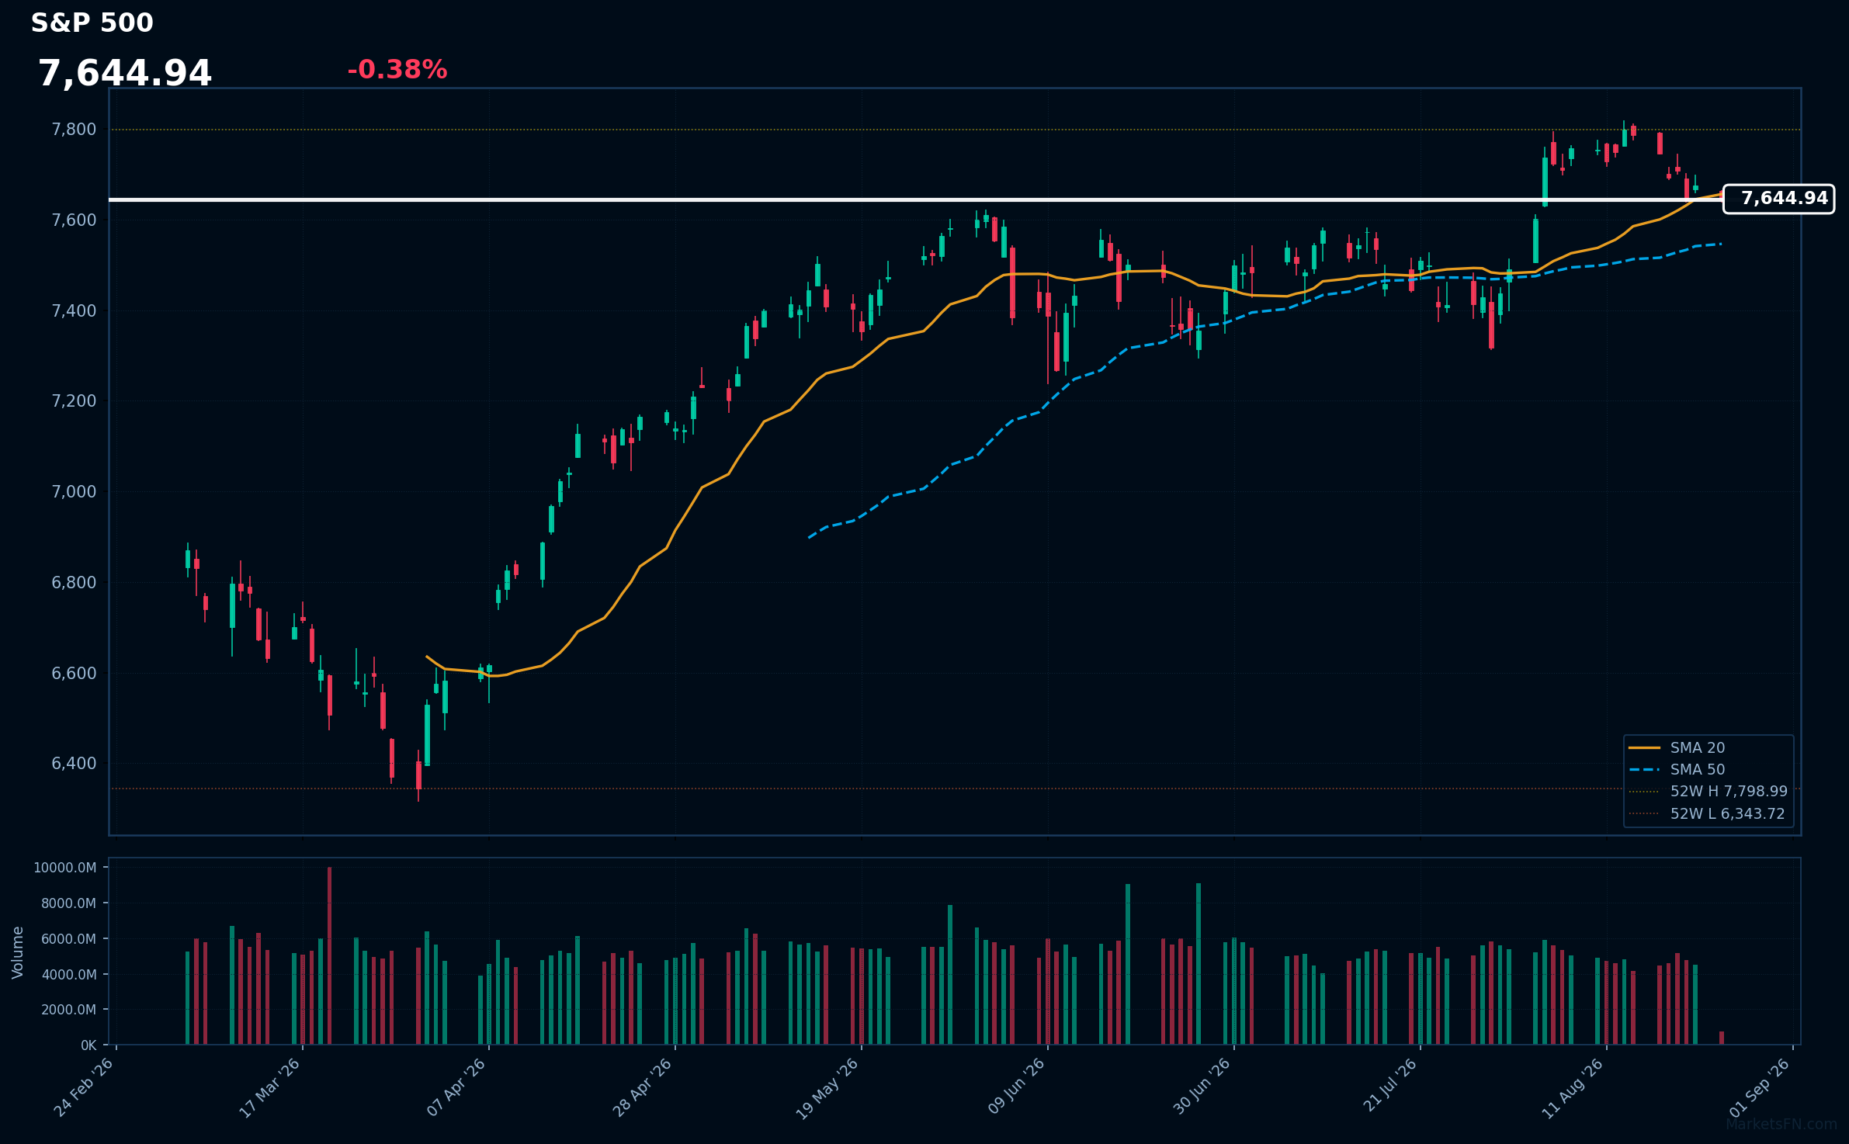Viewport: 1849px width, 1144px height.
Task: Click the 24 Feb '26 date label
Action: (x=84, y=1087)
